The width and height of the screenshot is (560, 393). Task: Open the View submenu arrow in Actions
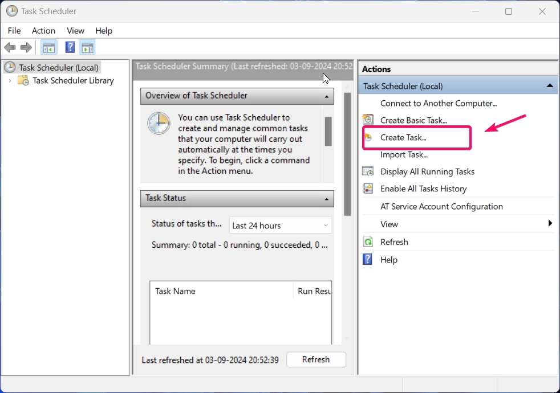[x=550, y=223]
